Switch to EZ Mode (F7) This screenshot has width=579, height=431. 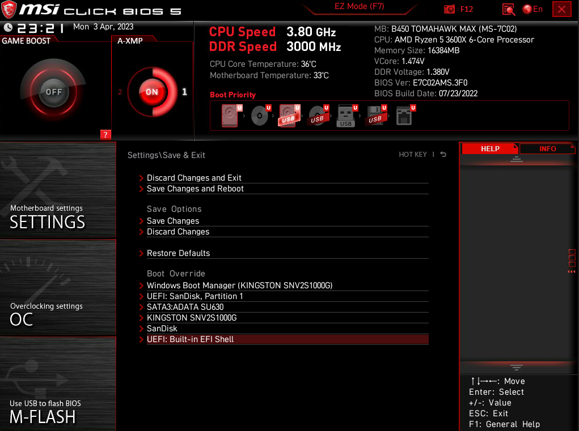pyautogui.click(x=360, y=6)
